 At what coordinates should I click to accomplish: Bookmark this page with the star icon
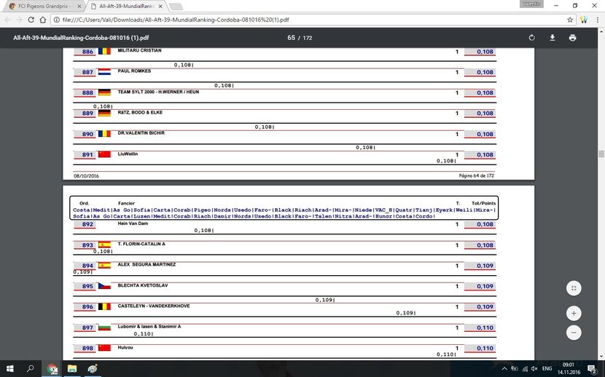click(x=570, y=20)
